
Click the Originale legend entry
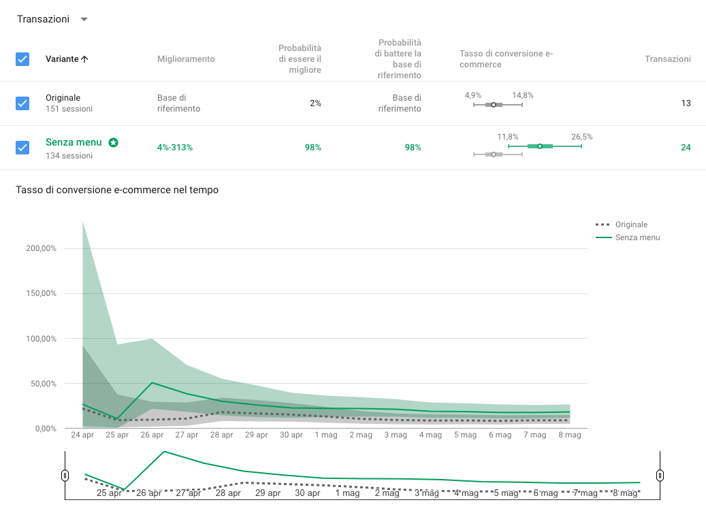click(622, 225)
